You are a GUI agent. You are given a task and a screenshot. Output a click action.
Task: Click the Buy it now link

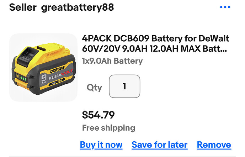[x=101, y=145]
